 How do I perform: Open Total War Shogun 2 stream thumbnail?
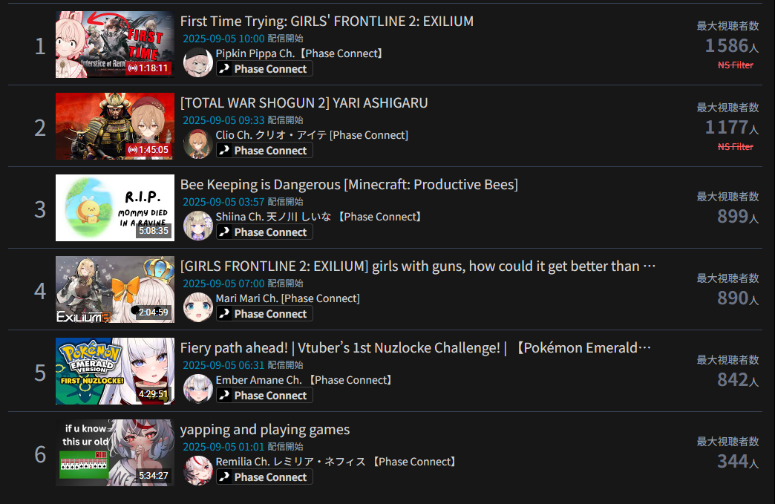point(115,126)
